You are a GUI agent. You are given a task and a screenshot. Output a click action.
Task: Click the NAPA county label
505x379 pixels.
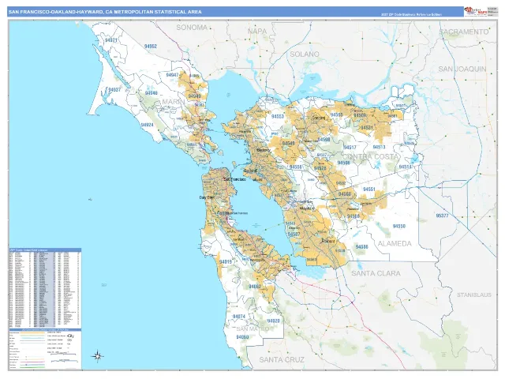257,32
